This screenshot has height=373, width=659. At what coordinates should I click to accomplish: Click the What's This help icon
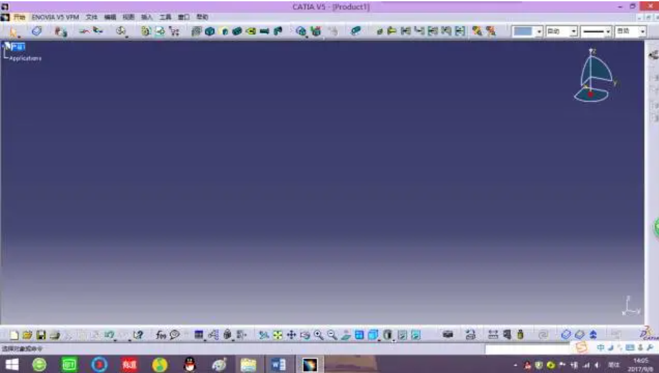137,333
